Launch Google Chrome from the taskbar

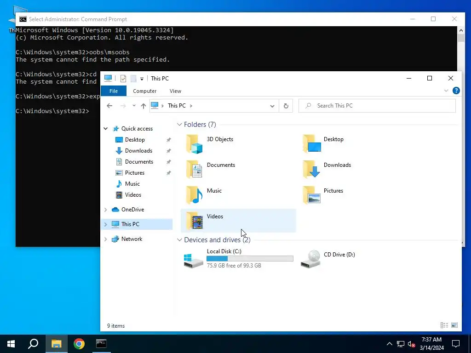coord(79,344)
